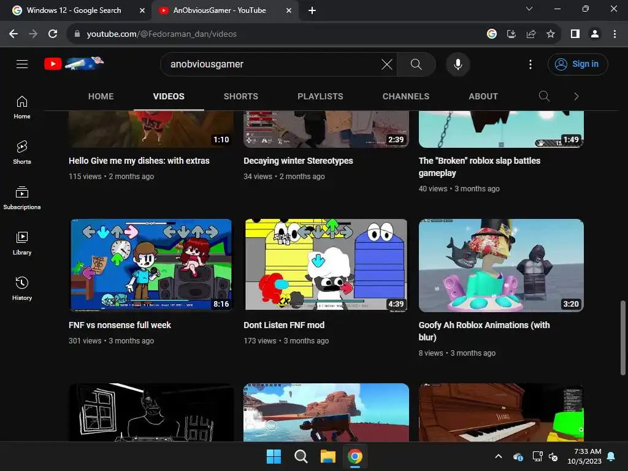Close the AnObviousGamer YouTube tab
The height and width of the screenshot is (471, 628).
point(288,10)
